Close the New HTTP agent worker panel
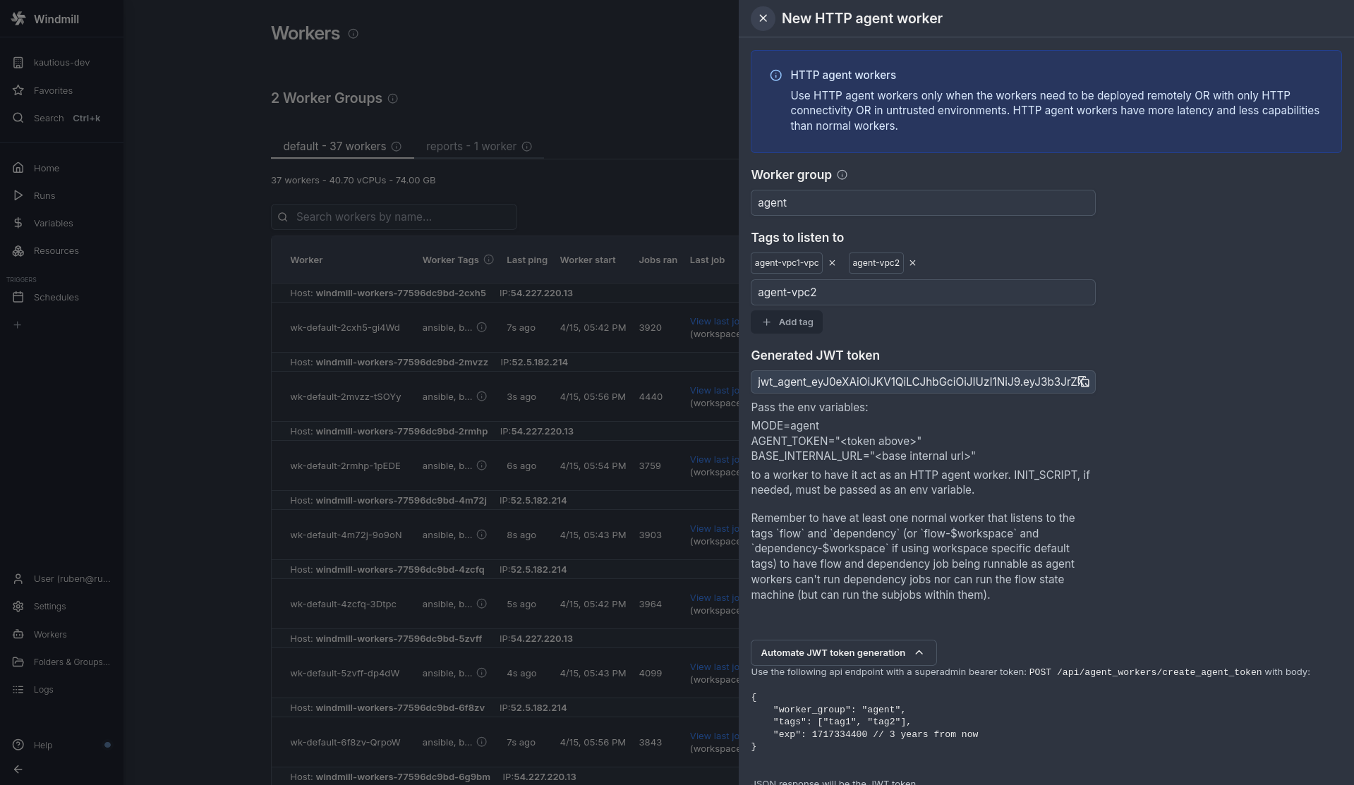This screenshot has width=1354, height=785. [763, 18]
